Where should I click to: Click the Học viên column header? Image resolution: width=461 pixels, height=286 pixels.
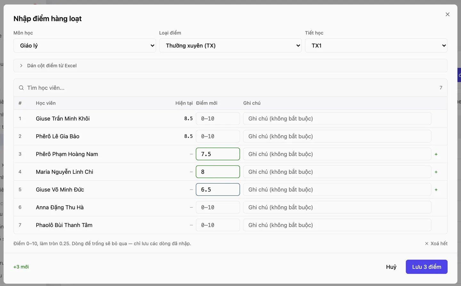coord(46,103)
